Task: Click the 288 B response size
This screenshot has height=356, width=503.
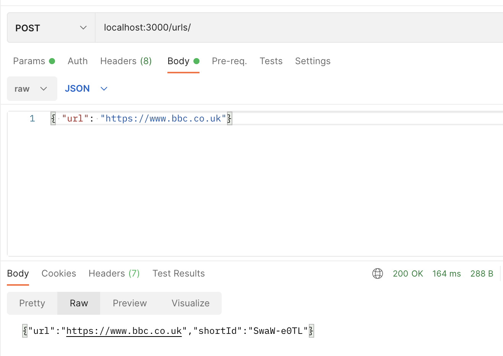Action: coord(482,273)
